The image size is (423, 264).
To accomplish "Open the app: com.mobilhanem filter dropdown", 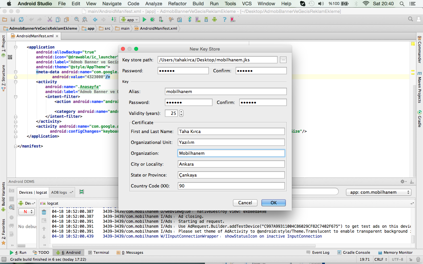I will [378, 192].
